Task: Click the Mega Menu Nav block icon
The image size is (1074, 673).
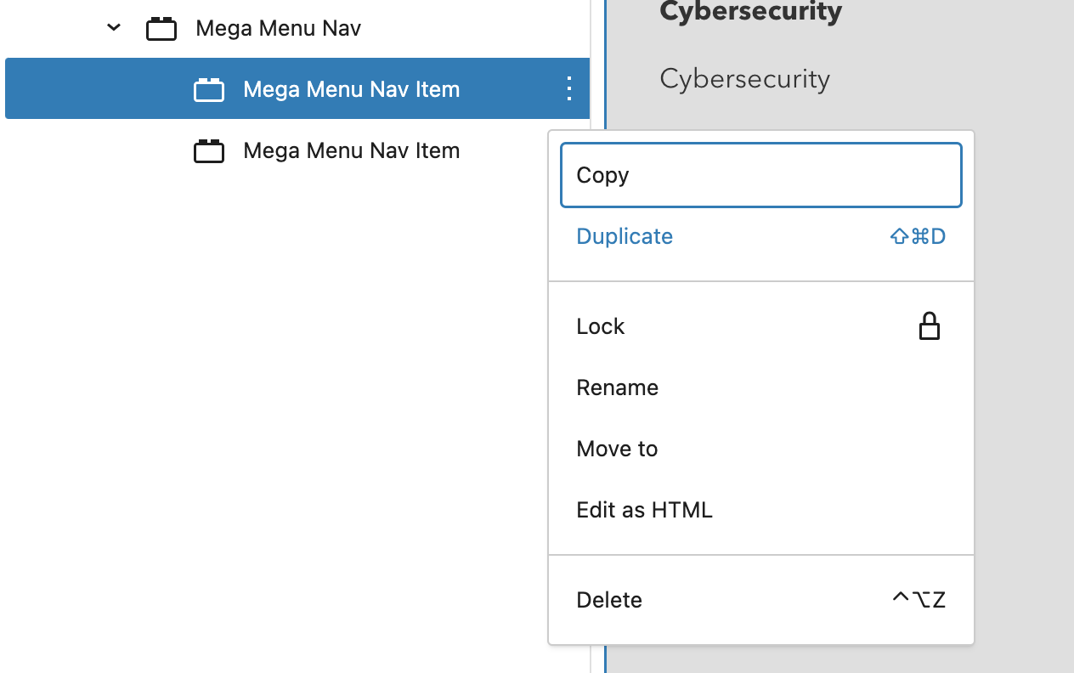Action: click(161, 29)
